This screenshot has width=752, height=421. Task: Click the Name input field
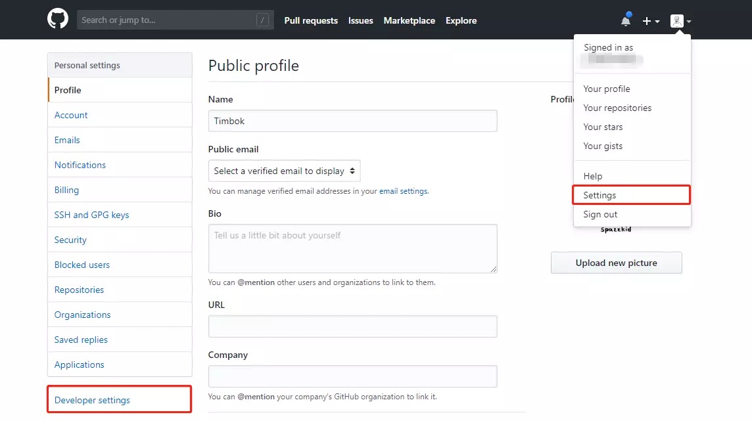coord(352,121)
